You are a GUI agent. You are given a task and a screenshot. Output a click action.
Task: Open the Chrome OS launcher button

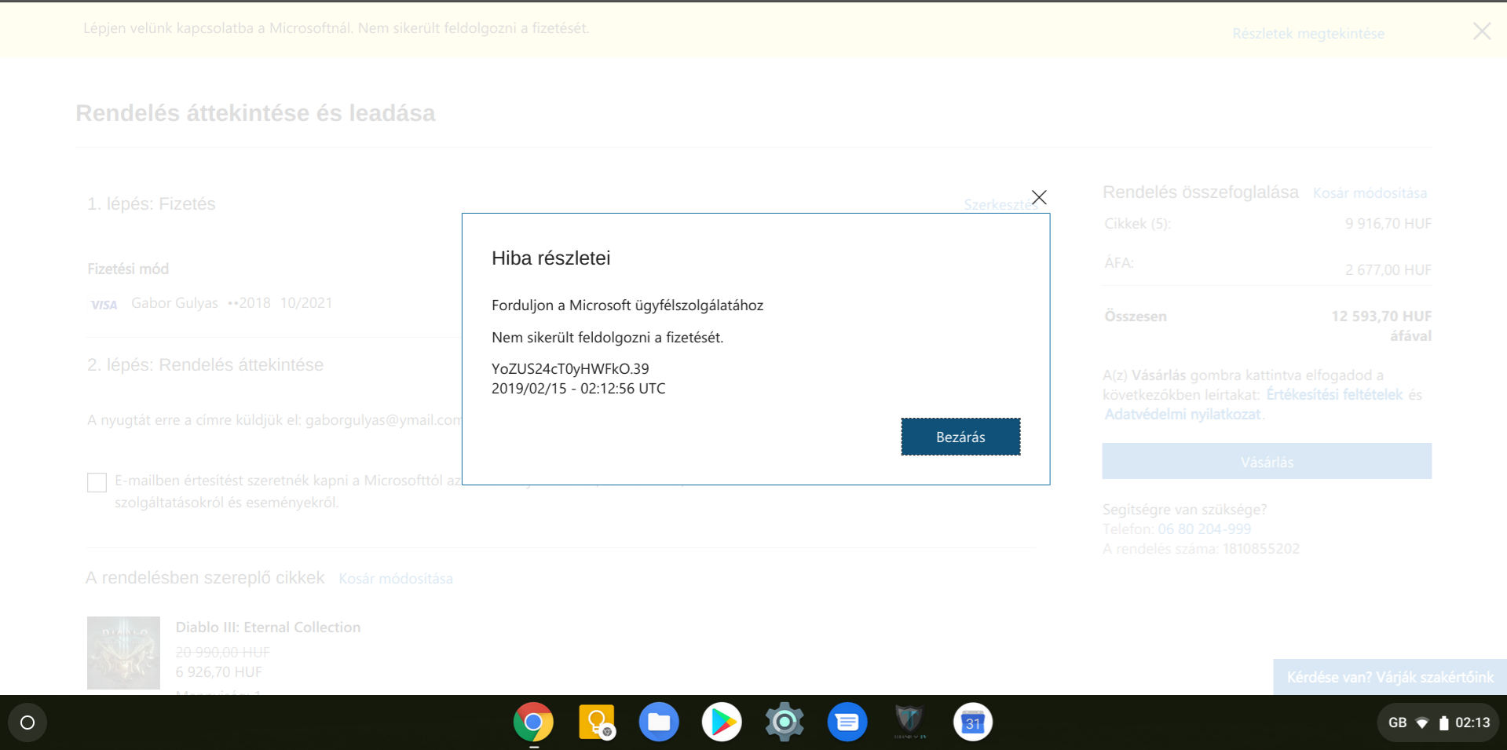click(x=27, y=723)
